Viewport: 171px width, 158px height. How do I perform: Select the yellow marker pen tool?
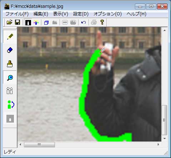click(x=10, y=36)
